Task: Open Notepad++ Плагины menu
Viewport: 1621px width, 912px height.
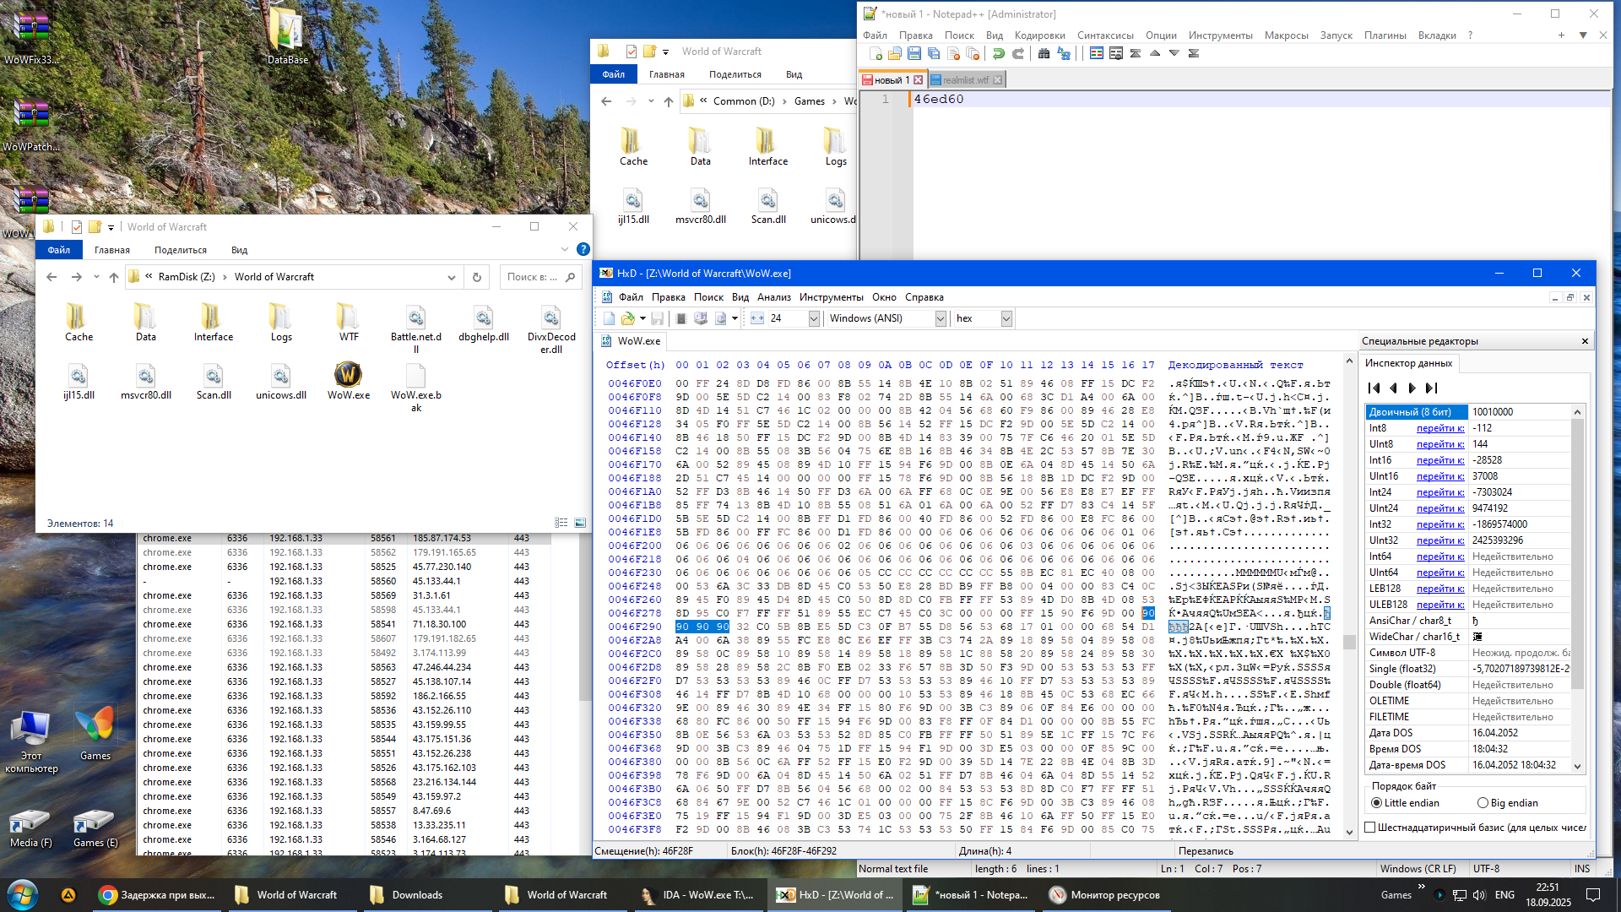Action: tap(1385, 35)
